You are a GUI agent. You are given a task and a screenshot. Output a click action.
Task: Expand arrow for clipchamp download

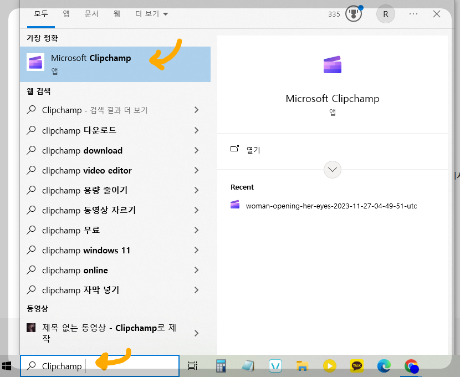pos(197,150)
